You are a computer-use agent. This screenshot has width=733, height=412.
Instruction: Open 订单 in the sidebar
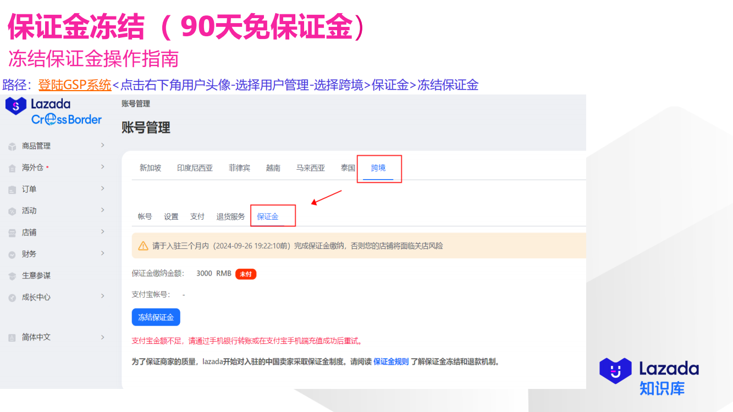point(29,189)
